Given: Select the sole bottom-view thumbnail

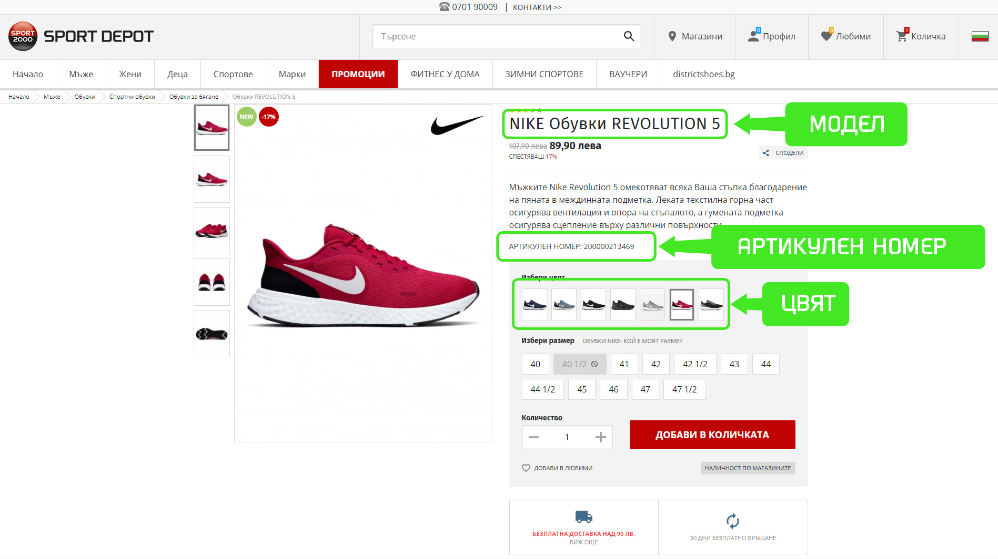Looking at the screenshot, I should click(x=211, y=334).
